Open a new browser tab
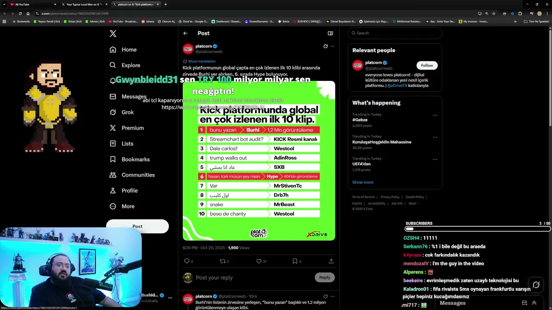Image resolution: width=552 pixels, height=310 pixels. tap(166, 4)
